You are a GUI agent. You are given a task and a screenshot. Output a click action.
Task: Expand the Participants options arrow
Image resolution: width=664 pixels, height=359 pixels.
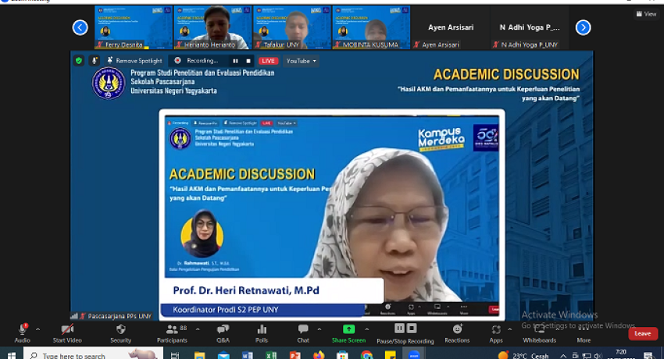[x=198, y=329]
